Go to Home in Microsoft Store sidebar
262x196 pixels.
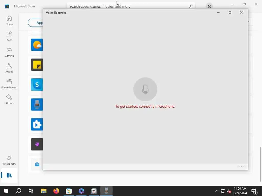point(9,20)
